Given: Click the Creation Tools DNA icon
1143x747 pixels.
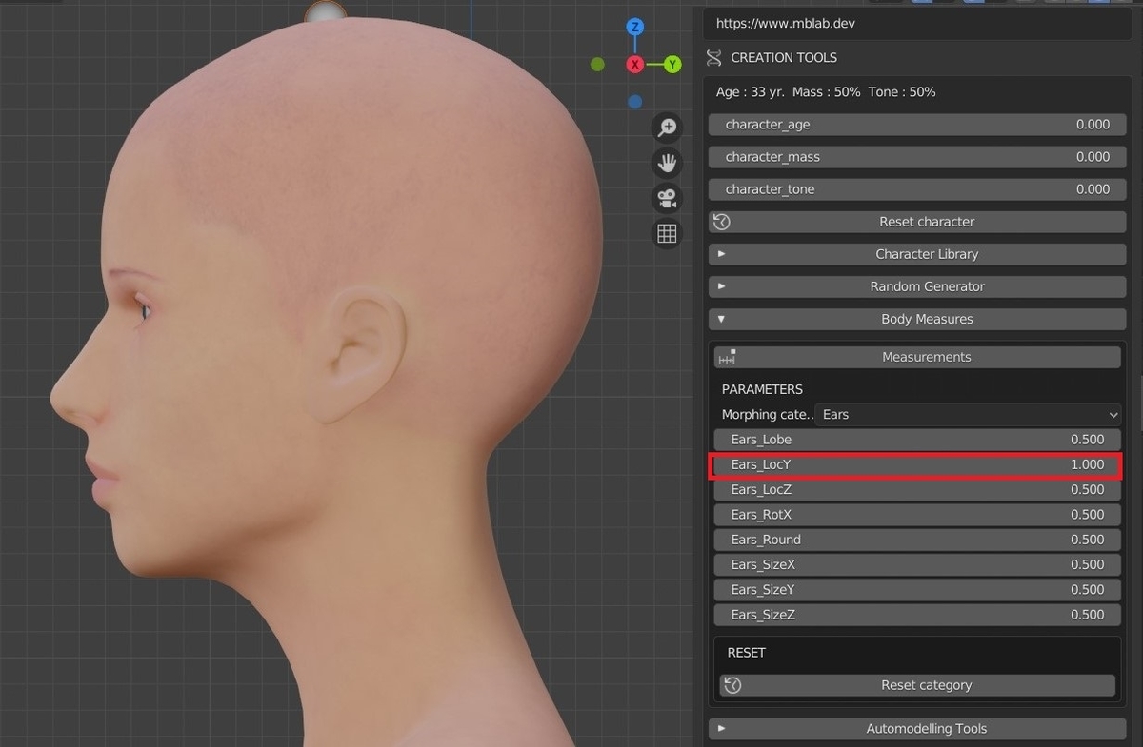Looking at the screenshot, I should click(714, 58).
